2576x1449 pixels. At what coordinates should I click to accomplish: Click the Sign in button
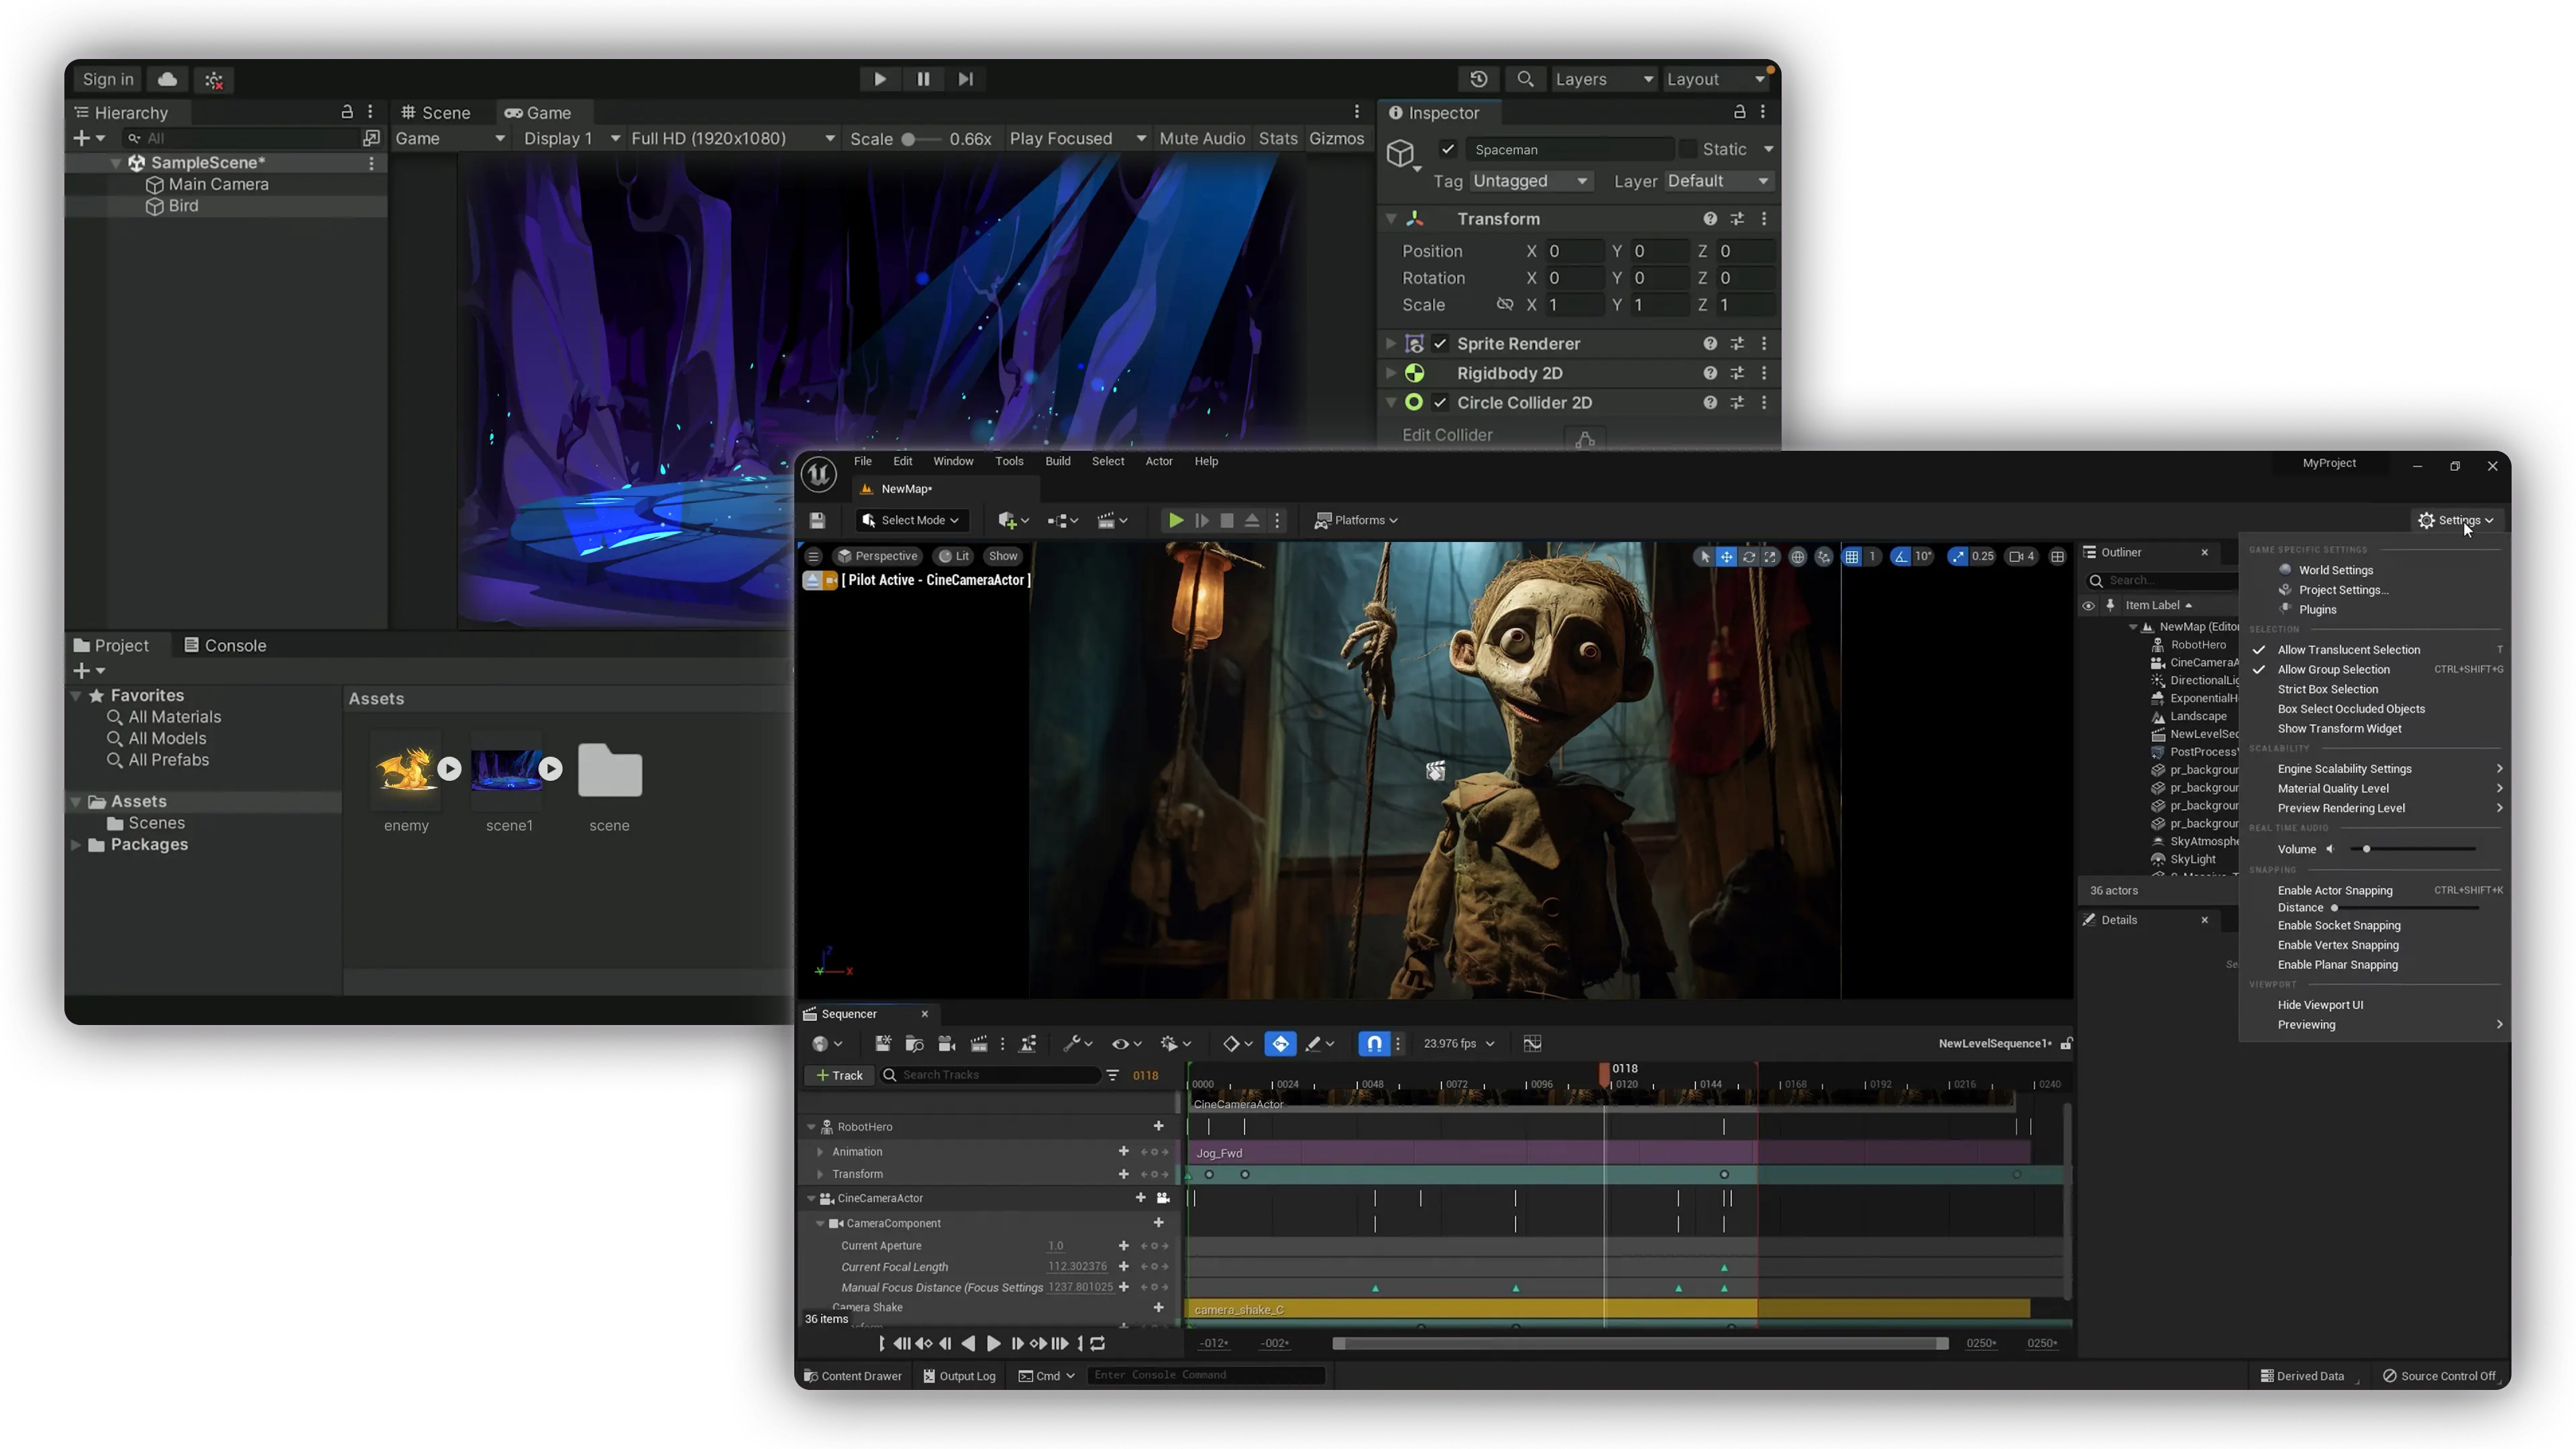pos(108,79)
